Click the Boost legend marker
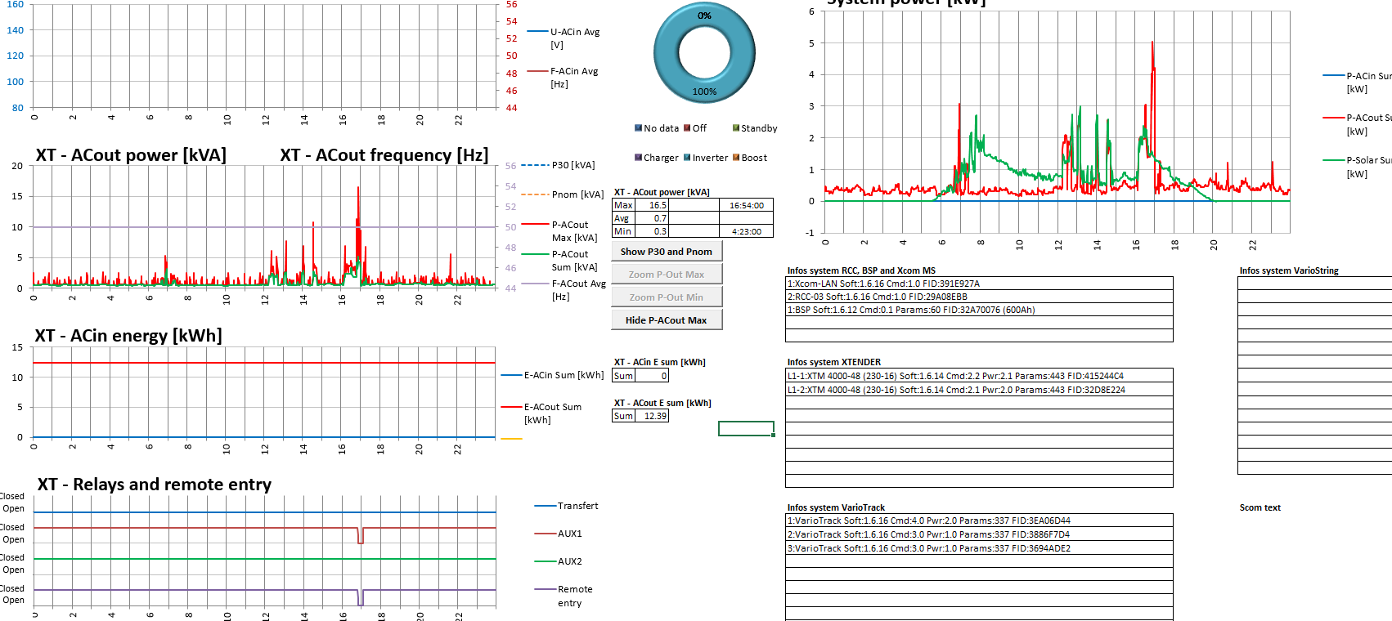 (736, 158)
